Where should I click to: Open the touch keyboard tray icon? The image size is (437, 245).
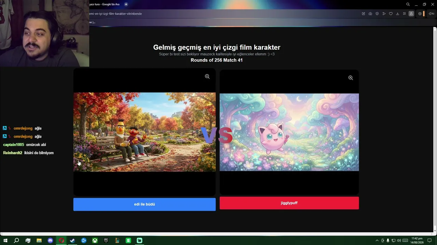coord(405,241)
